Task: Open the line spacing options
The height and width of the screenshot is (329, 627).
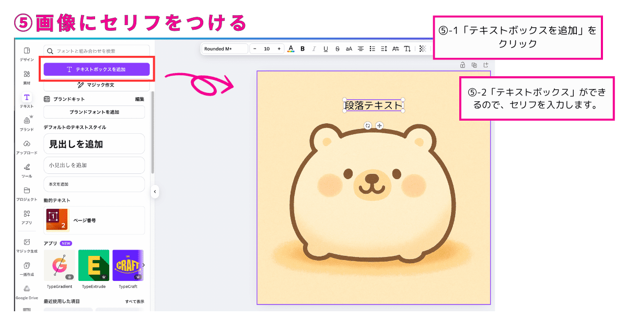Action: pyautogui.click(x=384, y=49)
